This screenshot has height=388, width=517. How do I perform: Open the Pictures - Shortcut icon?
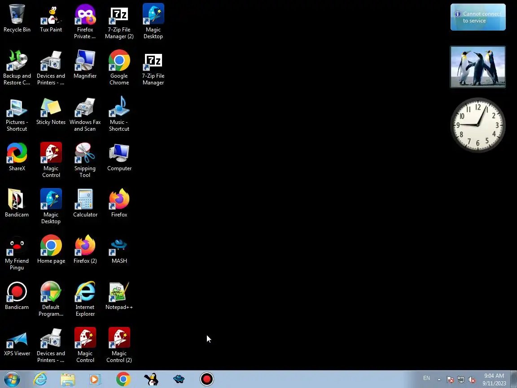tap(17, 114)
